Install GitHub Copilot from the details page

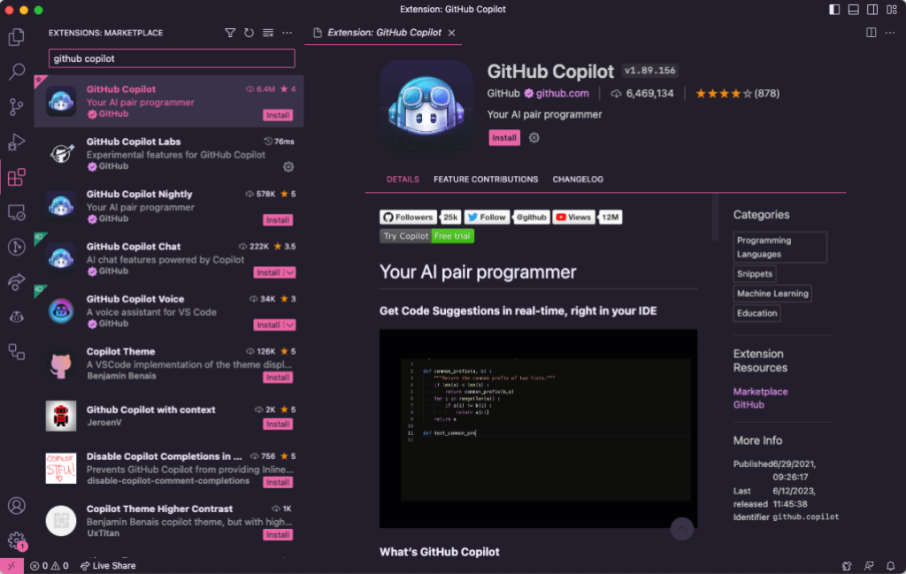(x=504, y=137)
